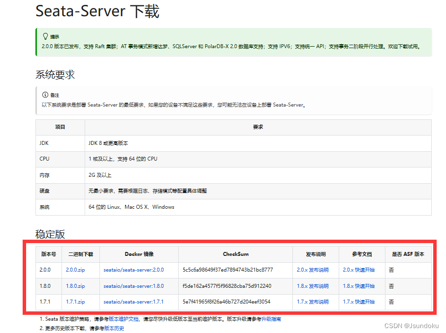The height and width of the screenshot is (333, 446).
Task: Open seataio/seata-server:1.7.1 Docker image link
Action: tap(134, 302)
